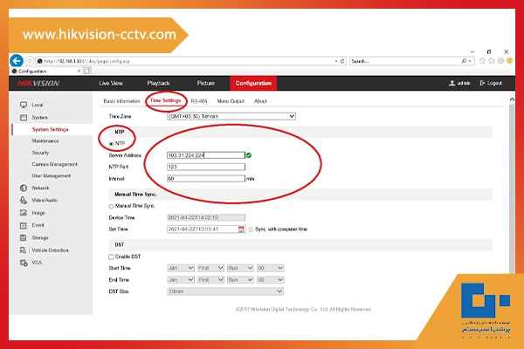
Task: Open the Start Time hour dropdown
Action: [x=271, y=268]
